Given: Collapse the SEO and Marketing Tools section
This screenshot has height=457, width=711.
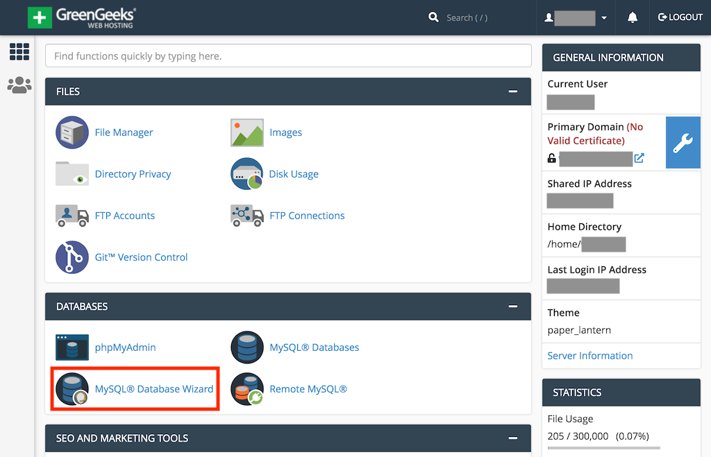Looking at the screenshot, I should [513, 438].
